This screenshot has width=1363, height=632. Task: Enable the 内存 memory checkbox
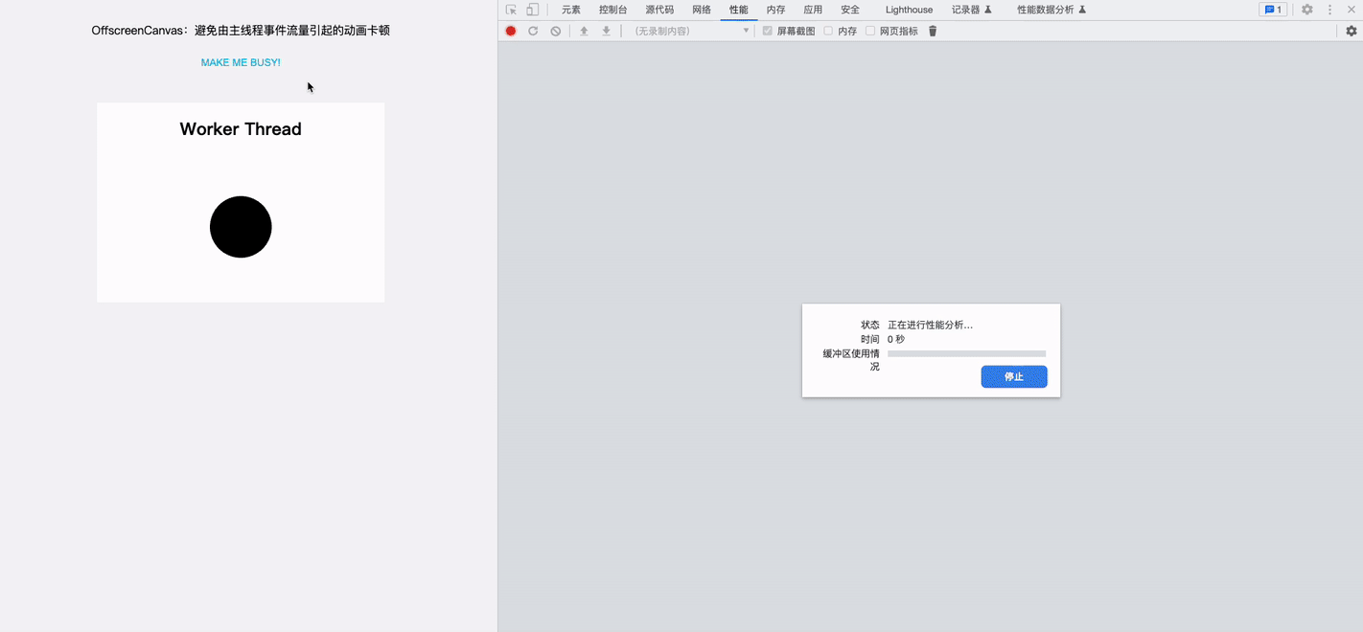(827, 30)
